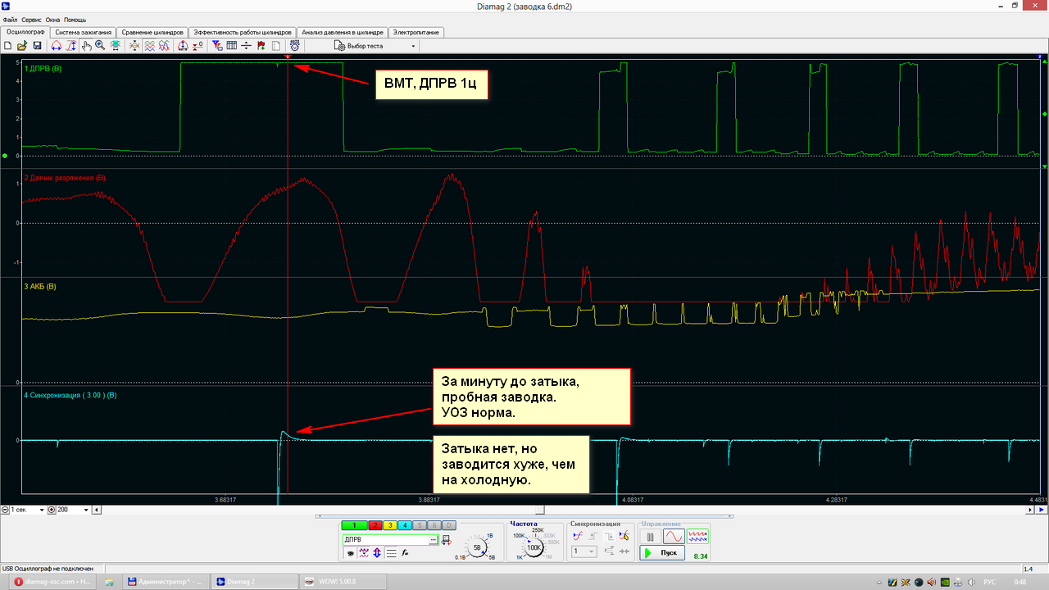The image size is (1049, 590).
Task: Click the divider line icon in the toolbar
Action: coord(246,46)
